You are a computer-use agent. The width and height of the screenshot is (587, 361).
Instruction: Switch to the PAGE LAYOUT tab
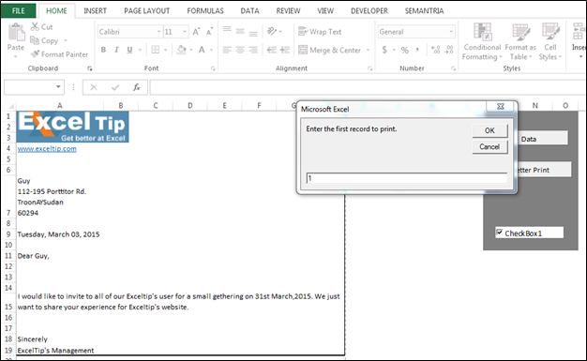[x=146, y=11]
